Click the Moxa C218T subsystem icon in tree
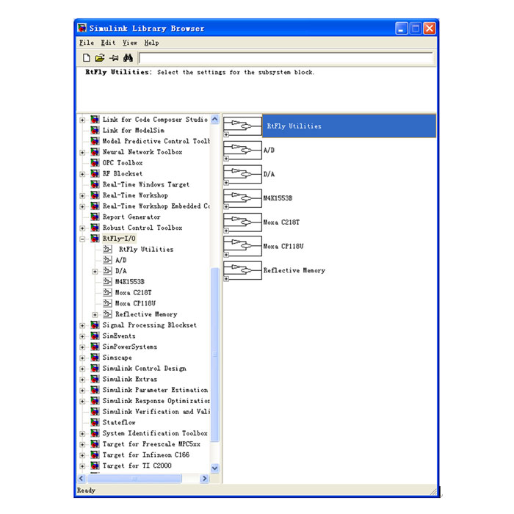The image size is (514, 514). point(107,292)
